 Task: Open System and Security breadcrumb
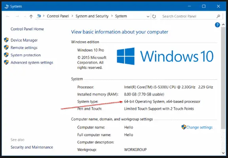[92, 16]
